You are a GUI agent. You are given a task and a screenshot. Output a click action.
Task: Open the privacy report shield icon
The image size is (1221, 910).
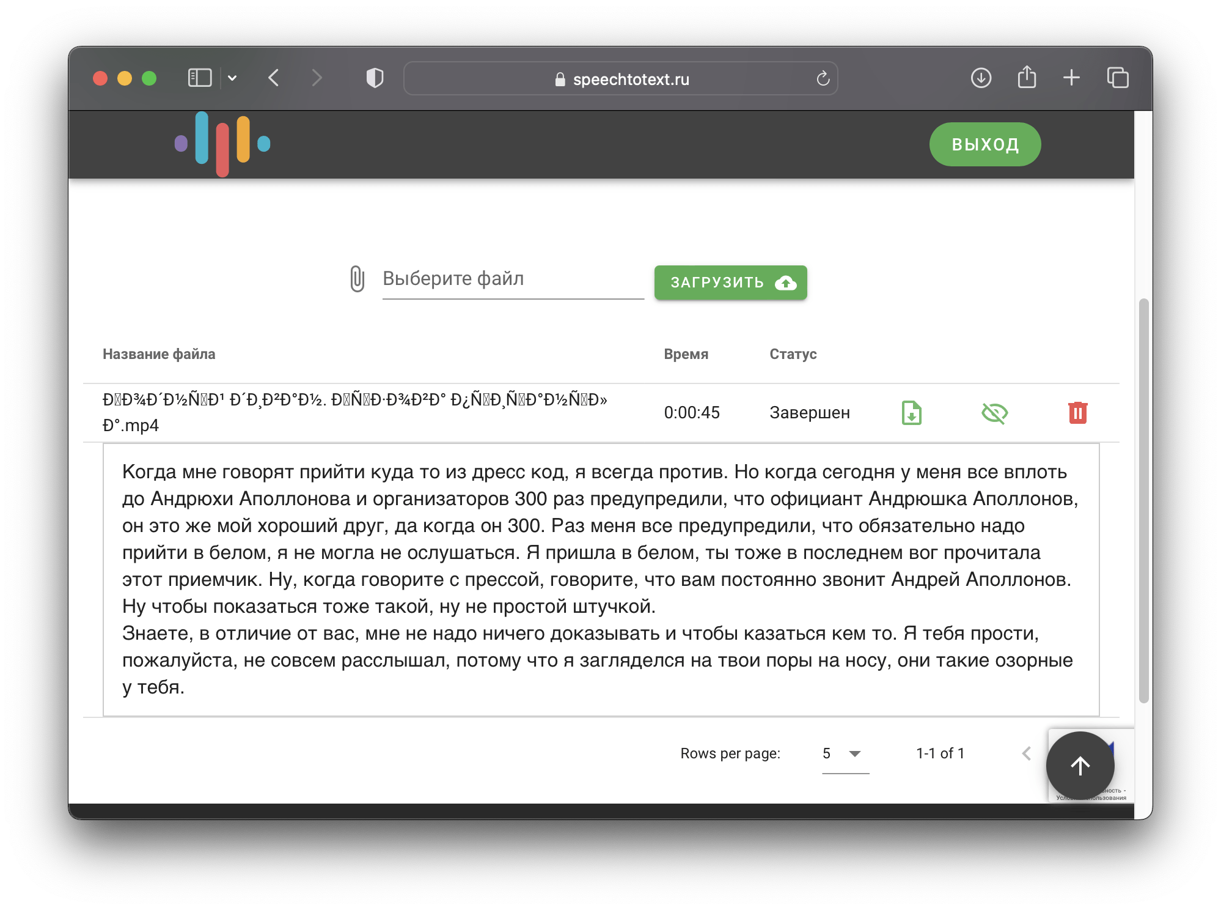[375, 78]
